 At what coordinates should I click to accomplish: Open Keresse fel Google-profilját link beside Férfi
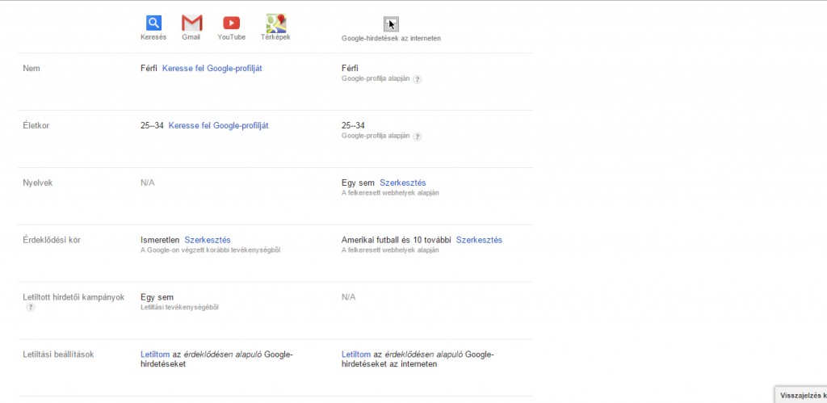[212, 69]
